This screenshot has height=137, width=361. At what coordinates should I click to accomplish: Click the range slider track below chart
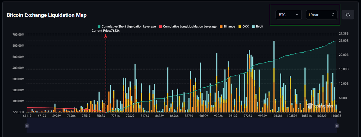tap(182, 126)
